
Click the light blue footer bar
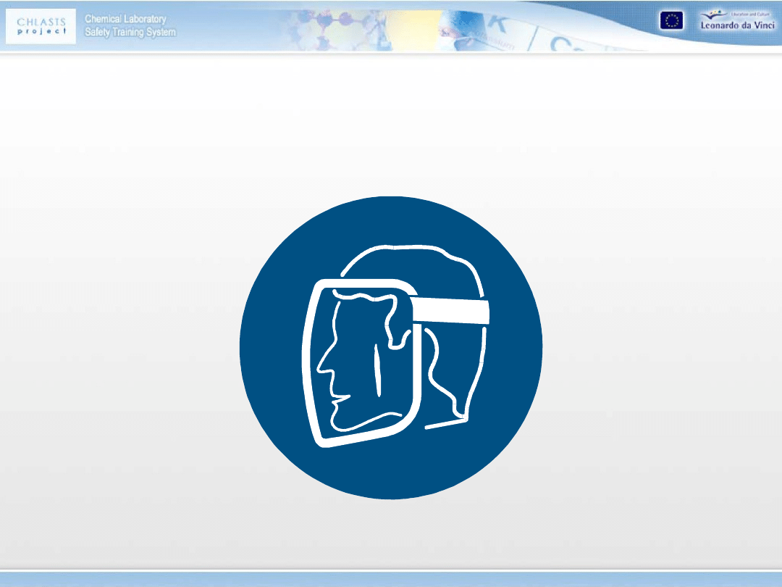point(391,579)
